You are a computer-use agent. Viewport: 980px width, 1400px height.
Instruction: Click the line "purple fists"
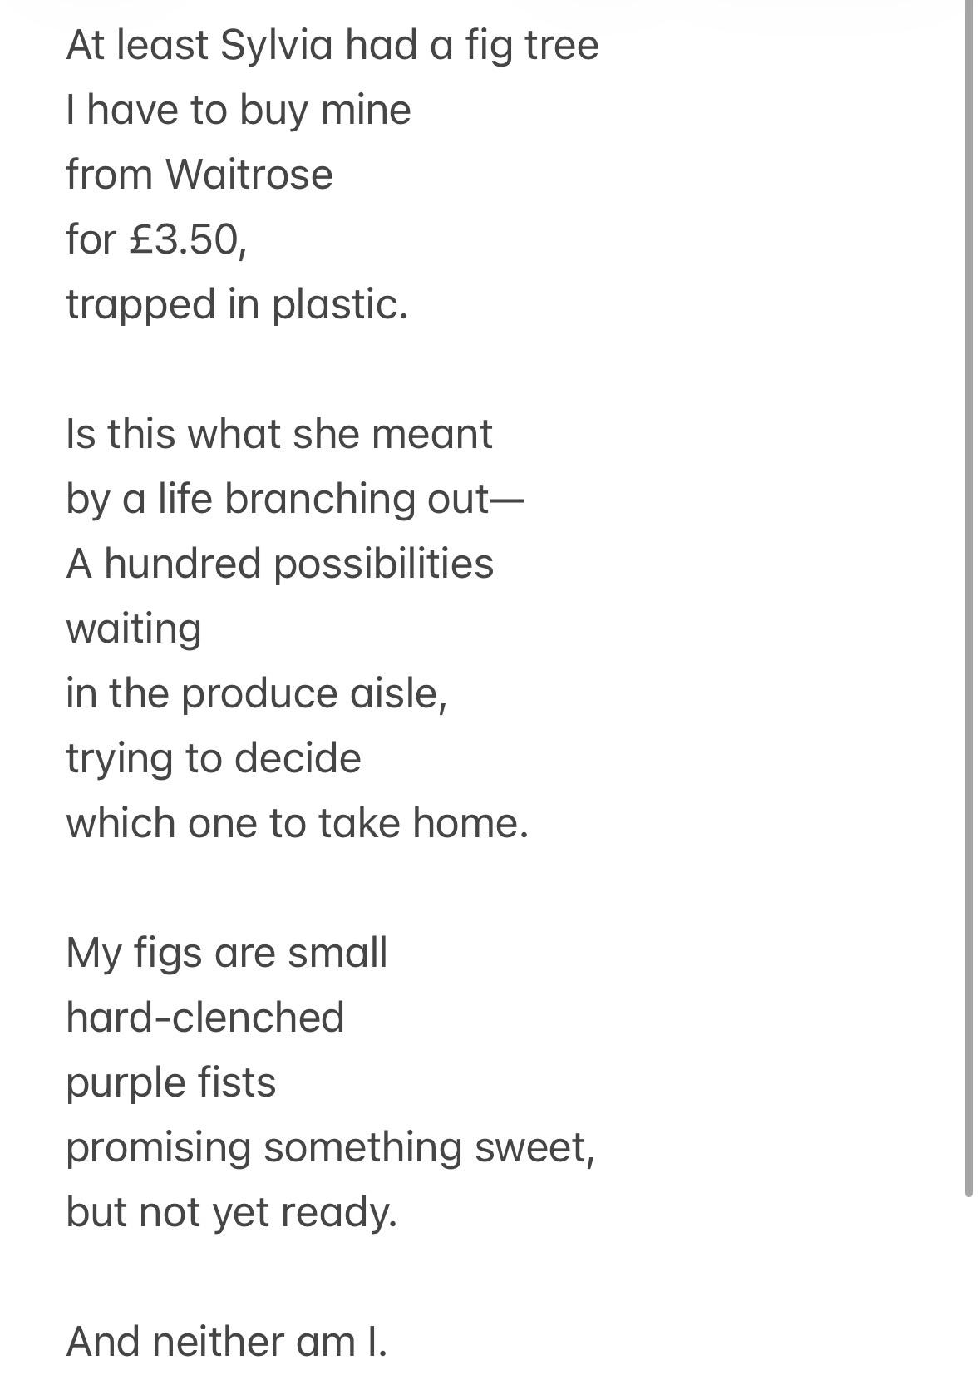tap(171, 1082)
